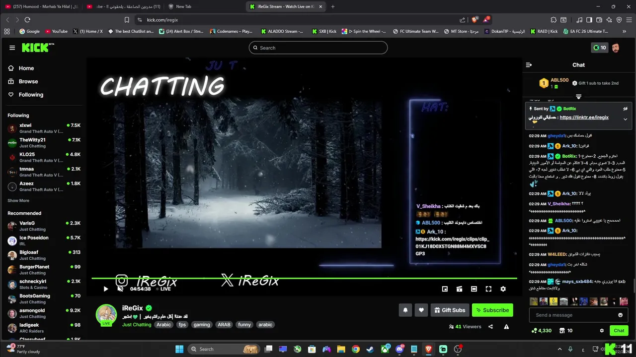
Task: Enable notifications bell for iReGix
Action: 405,310
